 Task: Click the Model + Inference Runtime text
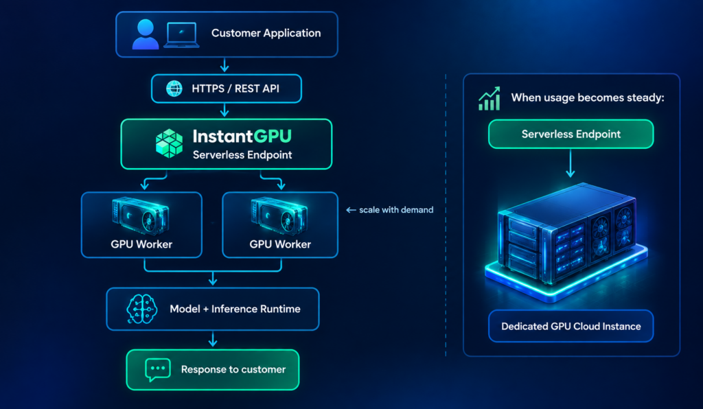coord(235,309)
